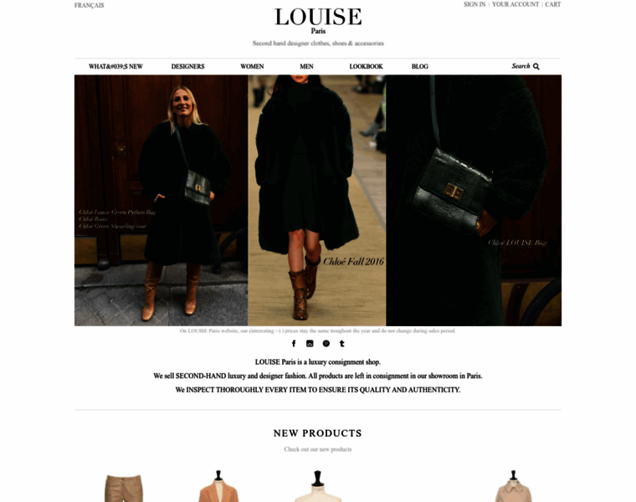Open the Tumblr social icon
This screenshot has width=636, height=502.
(x=342, y=344)
